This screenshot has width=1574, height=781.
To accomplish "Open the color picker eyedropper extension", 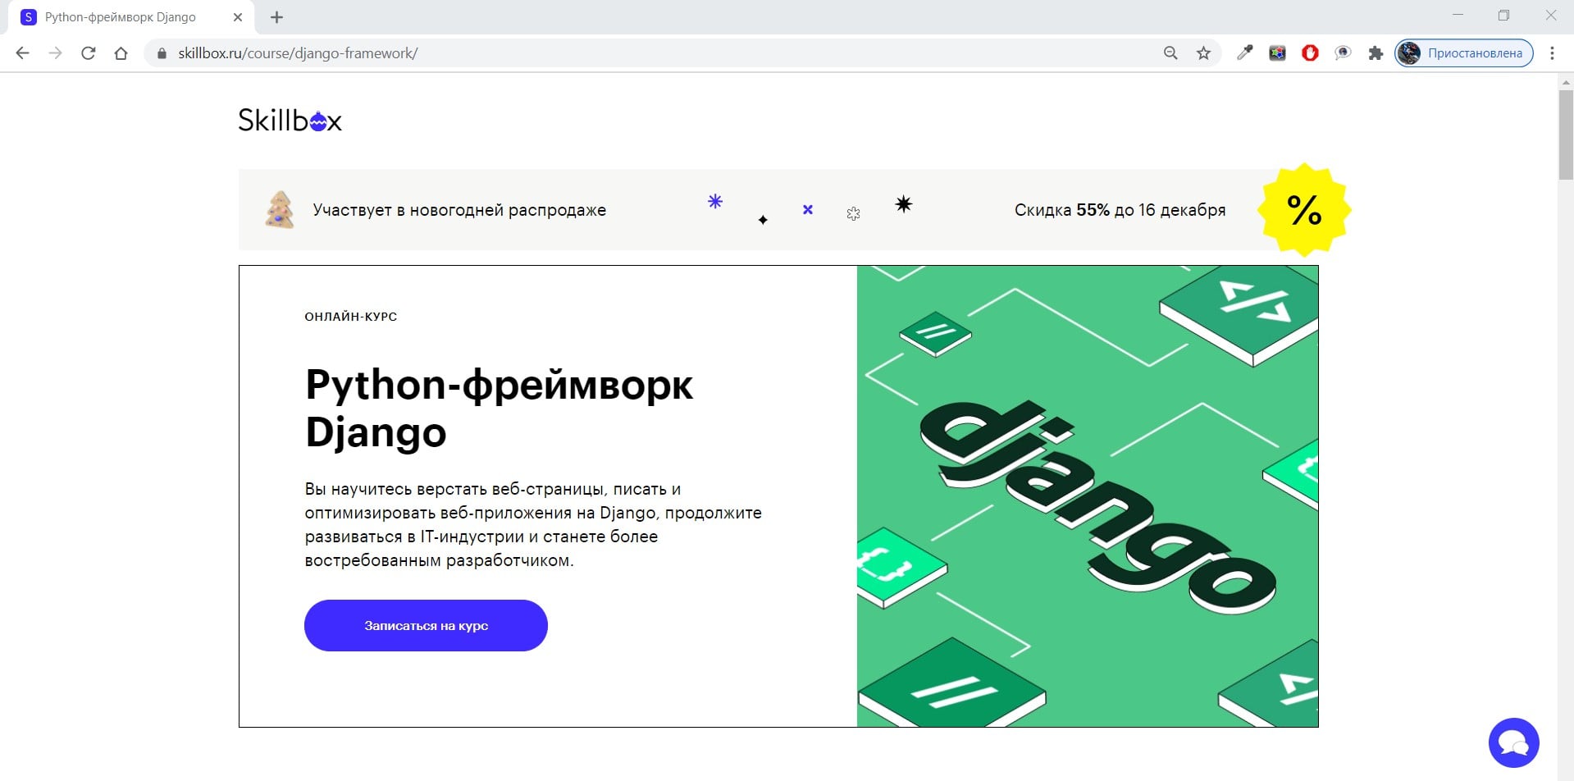I will [x=1244, y=53].
